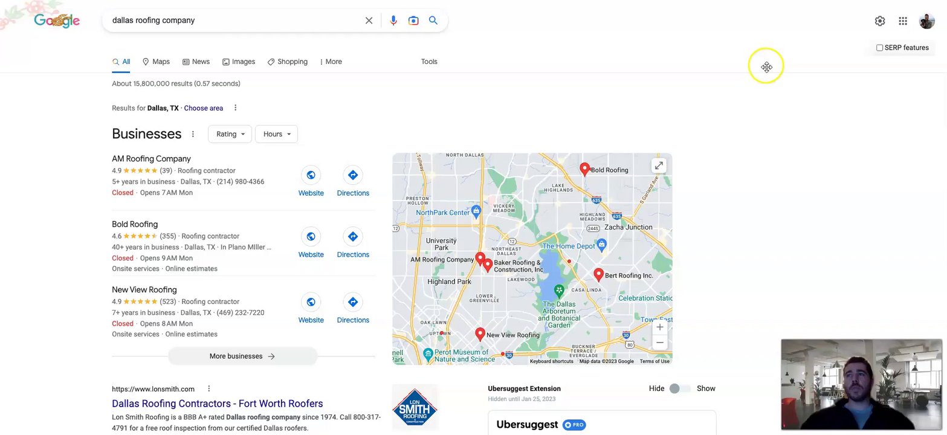The height and width of the screenshot is (435, 947).
Task: Open Dallas Roofing Contractors - Fort Worth Roofers result
Action: (x=218, y=404)
